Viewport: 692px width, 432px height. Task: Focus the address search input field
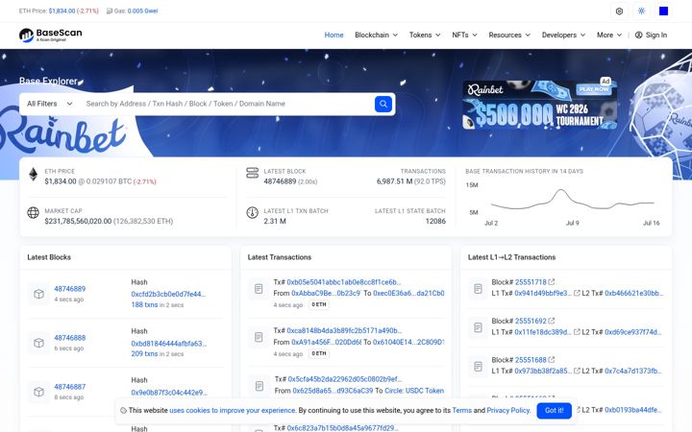tap(227, 104)
